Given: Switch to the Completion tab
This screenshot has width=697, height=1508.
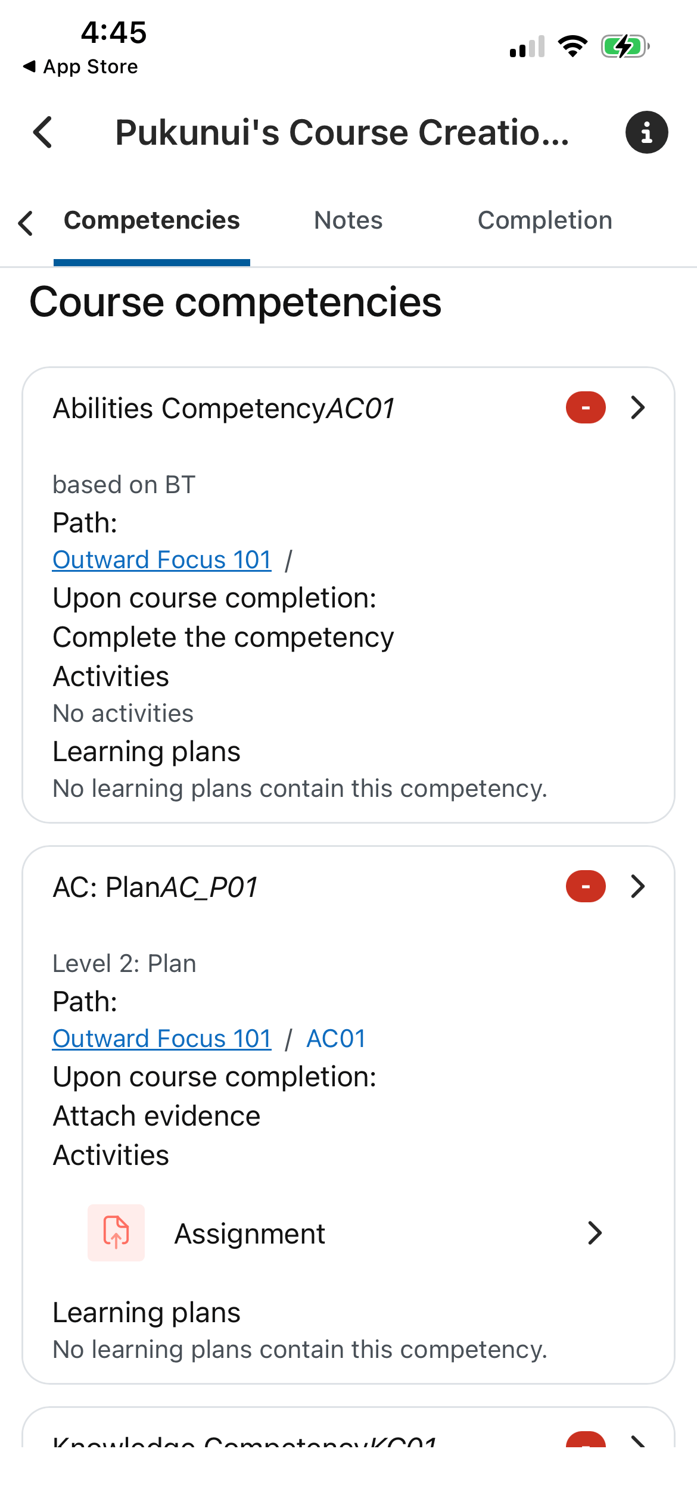Looking at the screenshot, I should pyautogui.click(x=544, y=220).
